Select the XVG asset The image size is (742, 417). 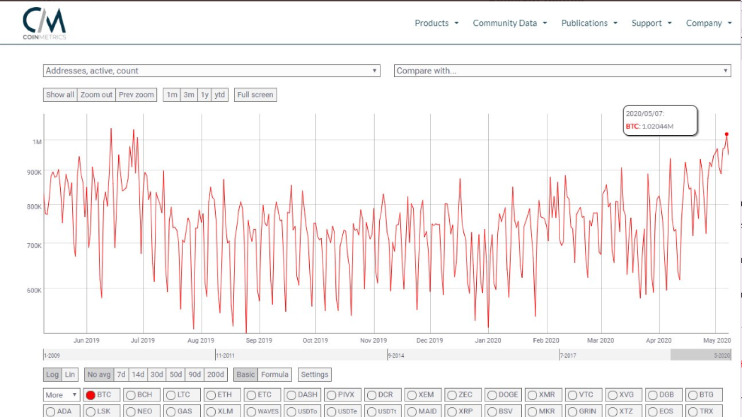point(624,395)
